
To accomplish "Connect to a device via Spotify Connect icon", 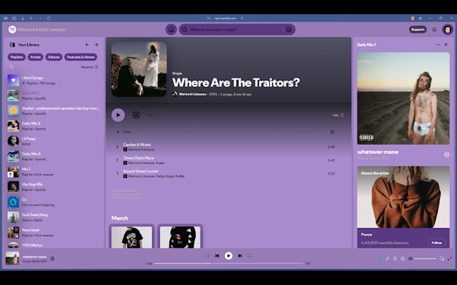I will (x=403, y=259).
